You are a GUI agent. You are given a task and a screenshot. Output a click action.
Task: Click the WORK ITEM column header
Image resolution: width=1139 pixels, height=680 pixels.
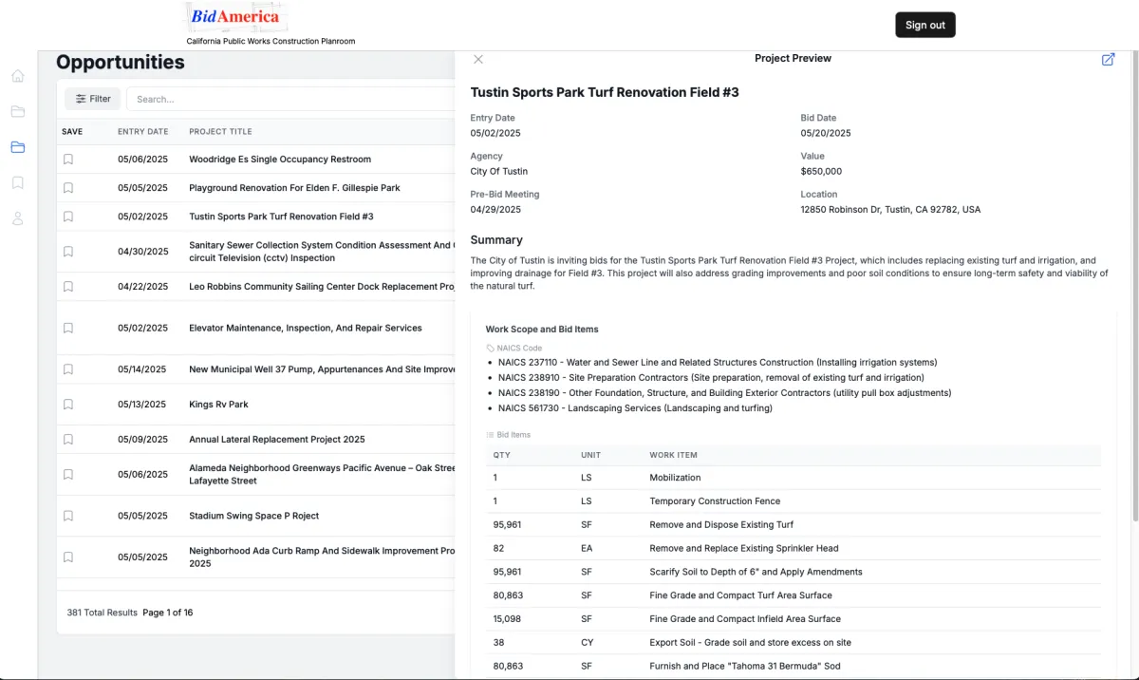tap(673, 455)
